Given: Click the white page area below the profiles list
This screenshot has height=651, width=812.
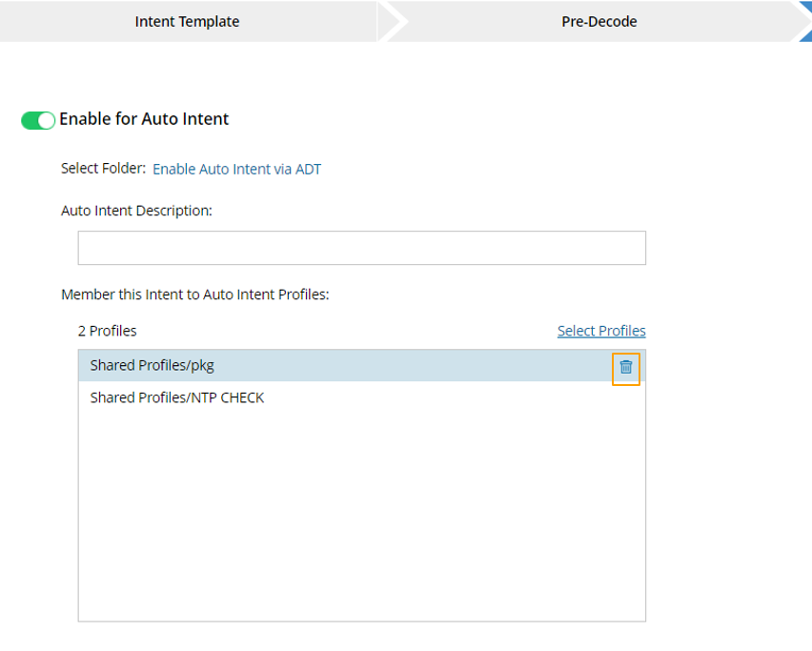Looking at the screenshot, I should tap(361, 637).
